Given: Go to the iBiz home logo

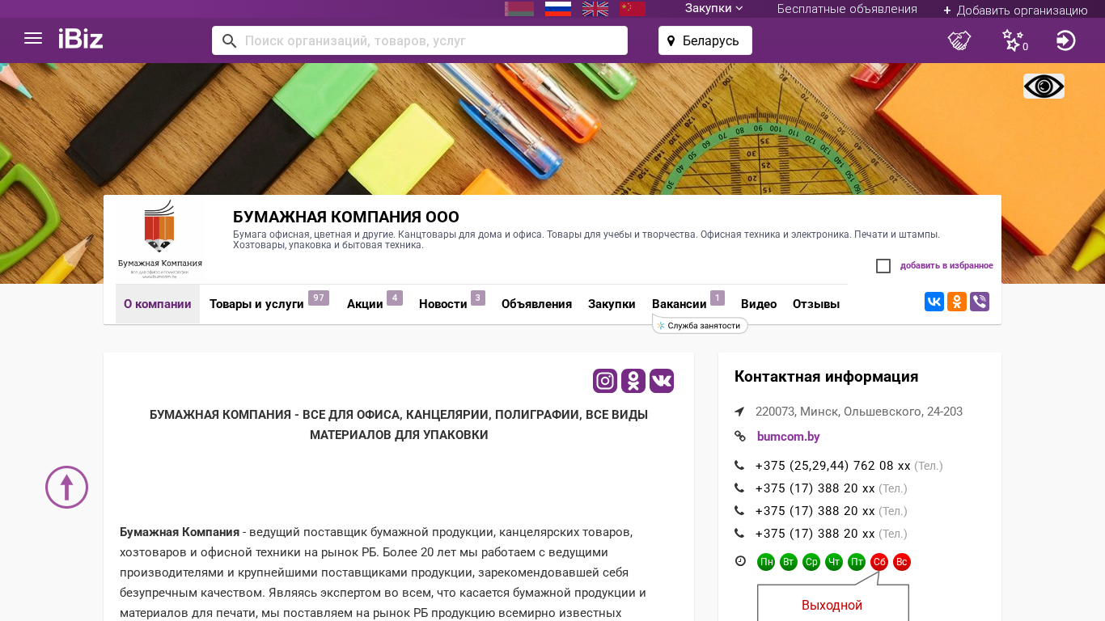Looking at the screenshot, I should [x=81, y=39].
